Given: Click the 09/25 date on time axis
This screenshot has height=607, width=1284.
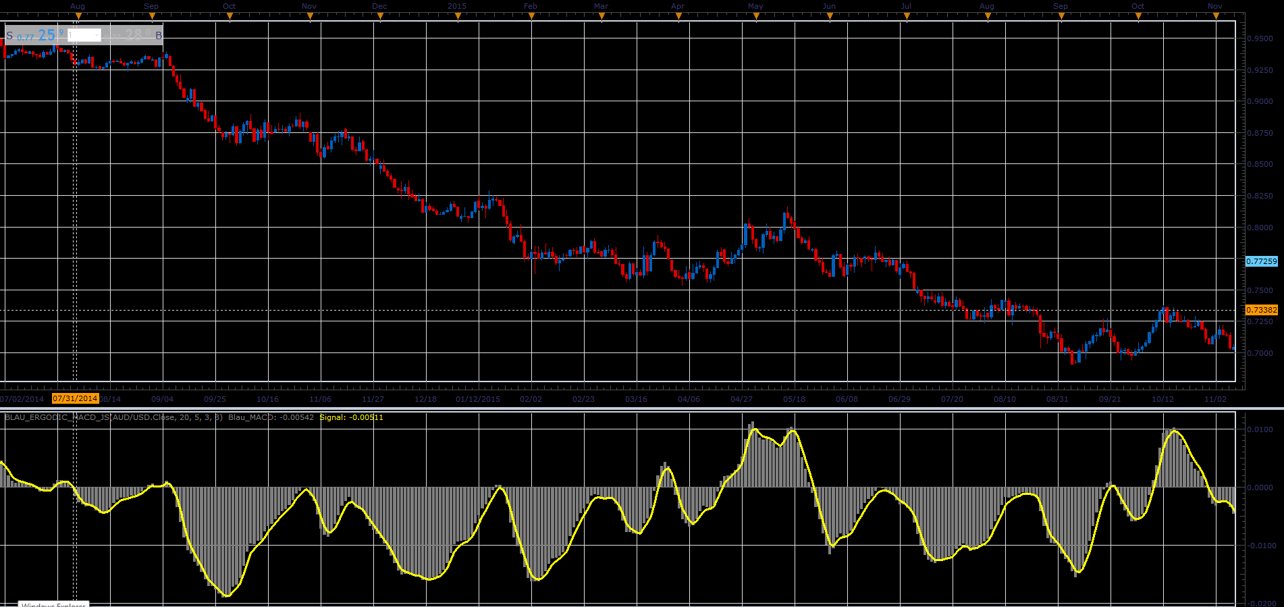Looking at the screenshot, I should (x=215, y=399).
